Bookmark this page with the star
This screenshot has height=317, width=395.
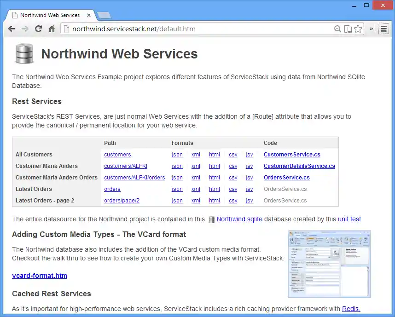click(358, 29)
